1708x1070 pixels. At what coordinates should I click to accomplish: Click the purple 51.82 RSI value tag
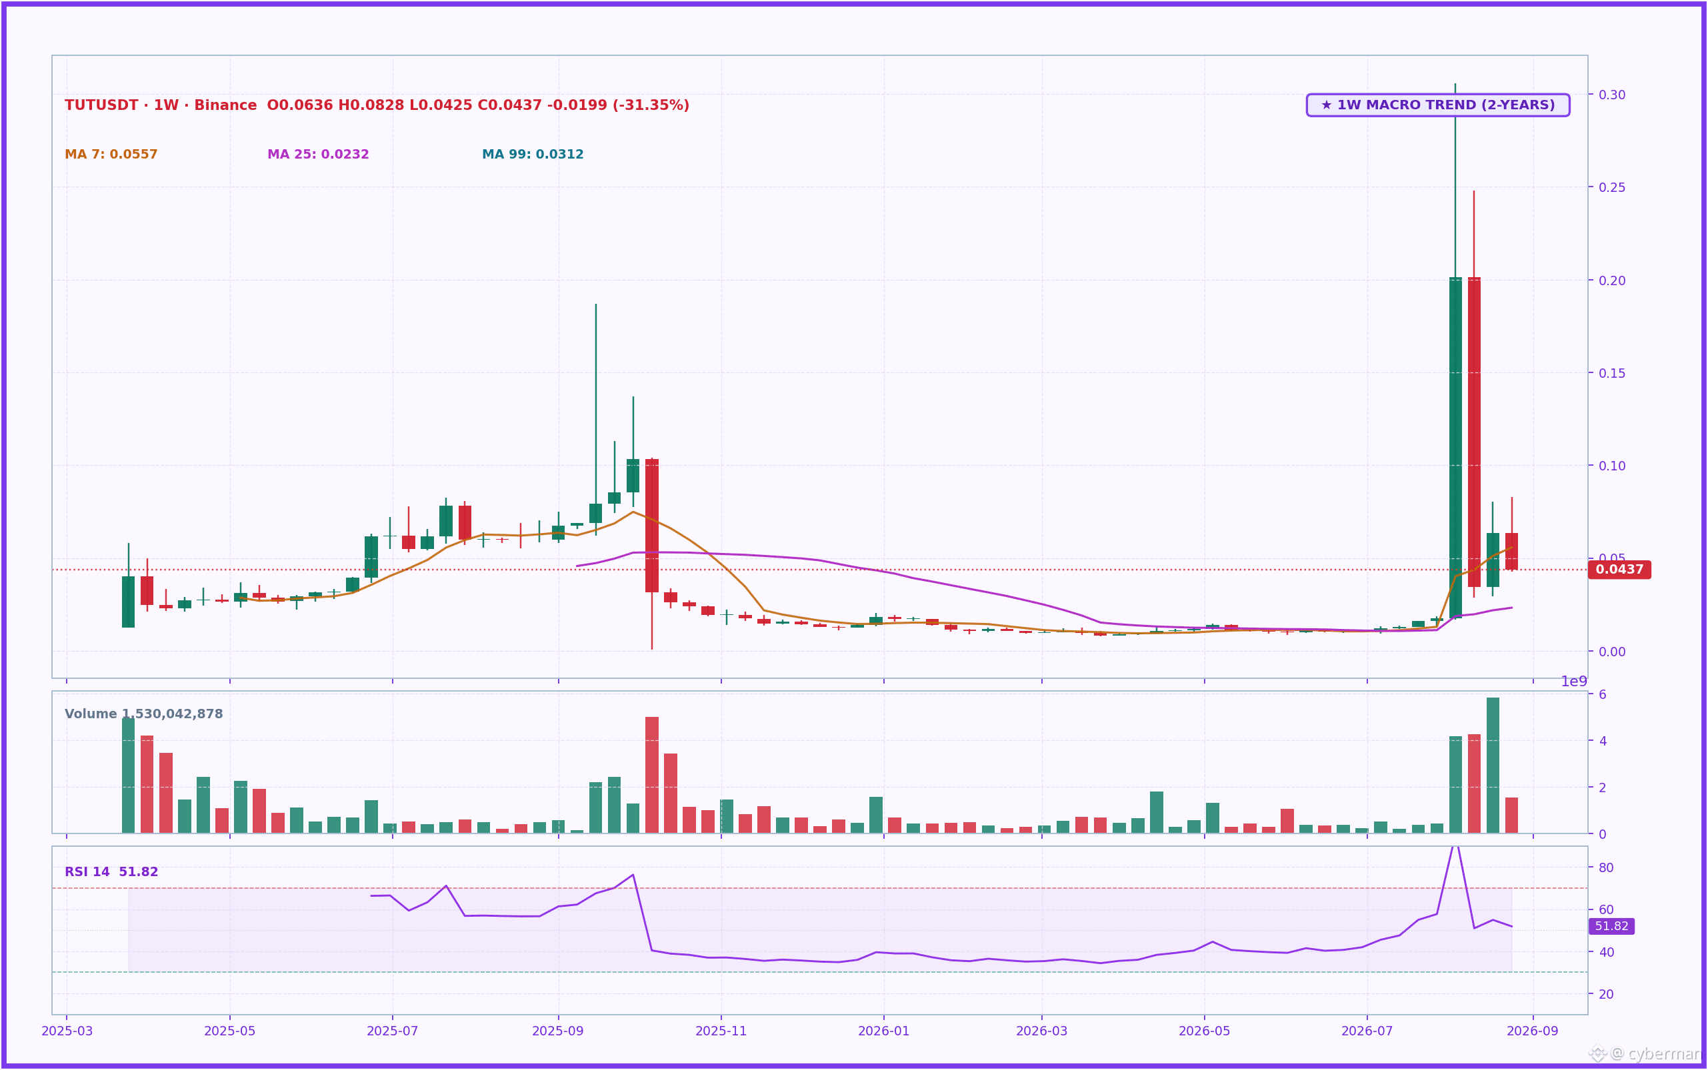coord(1612,926)
